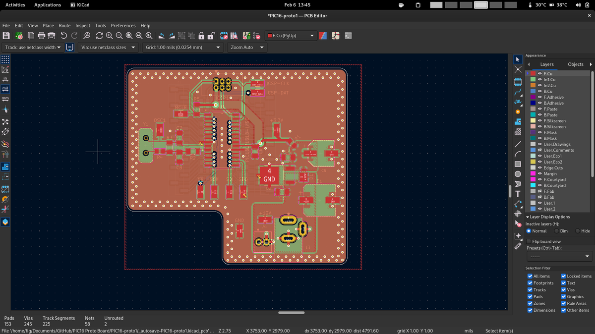Choose the Add Filled Zone tool

click(x=518, y=122)
